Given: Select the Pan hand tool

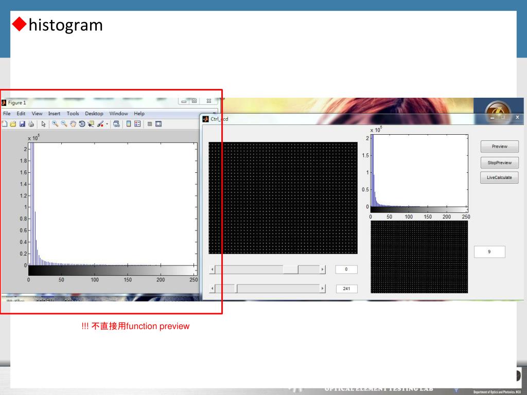Looking at the screenshot, I should click(73, 124).
